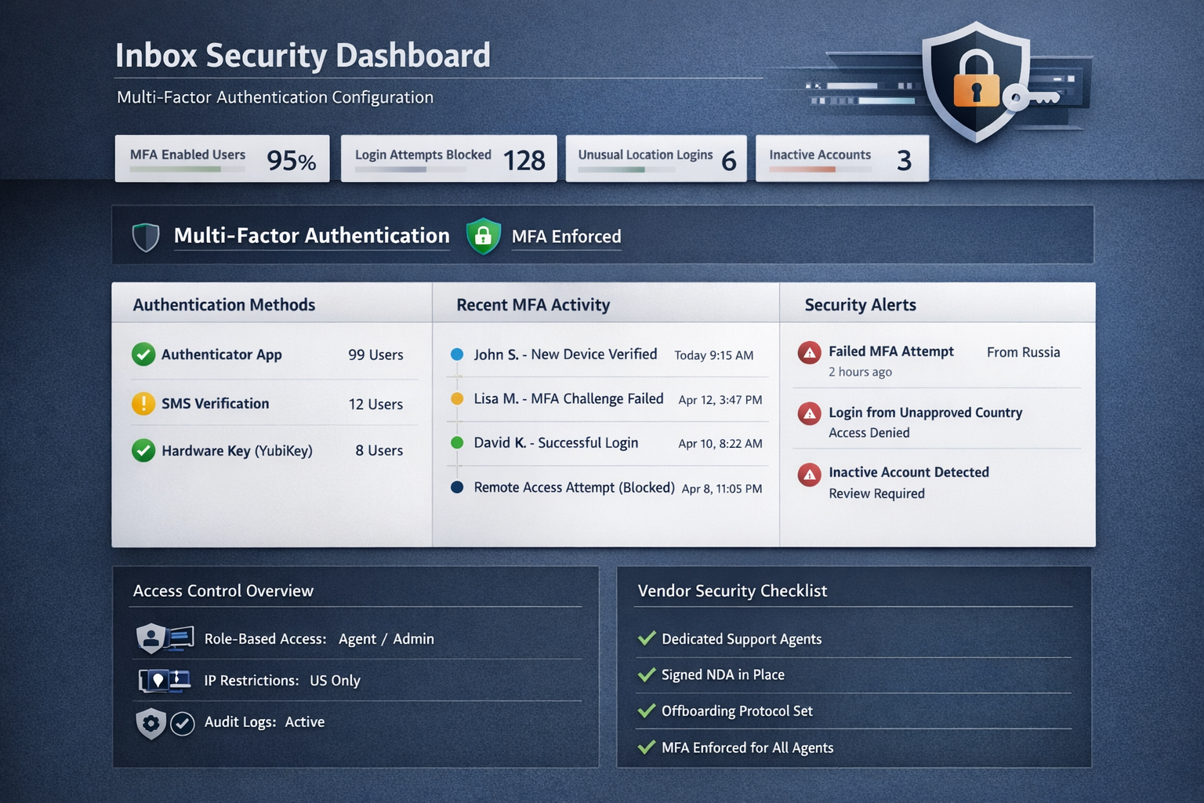Click the Failed MFA Attempt alert triangle icon
The width and height of the screenshot is (1204, 803).
tap(809, 353)
